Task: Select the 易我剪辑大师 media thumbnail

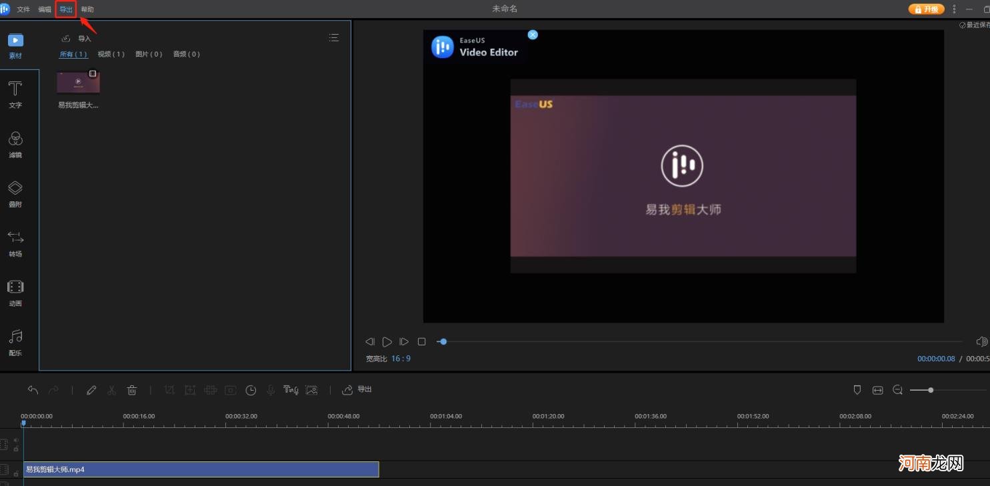Action: tap(79, 83)
